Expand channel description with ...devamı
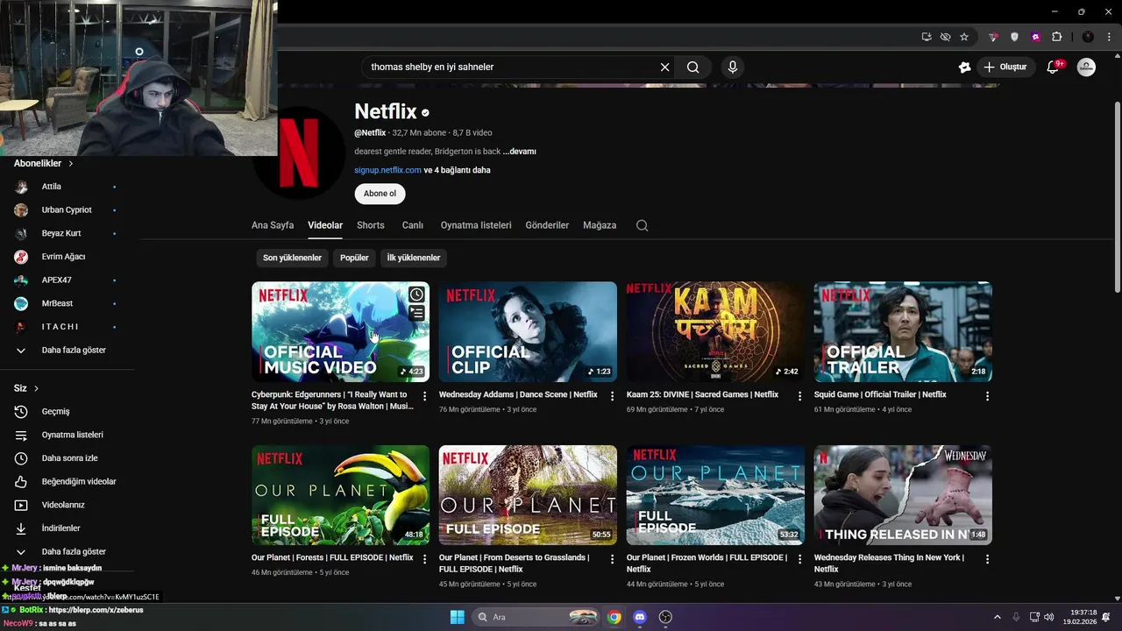The height and width of the screenshot is (631, 1122). click(x=520, y=152)
